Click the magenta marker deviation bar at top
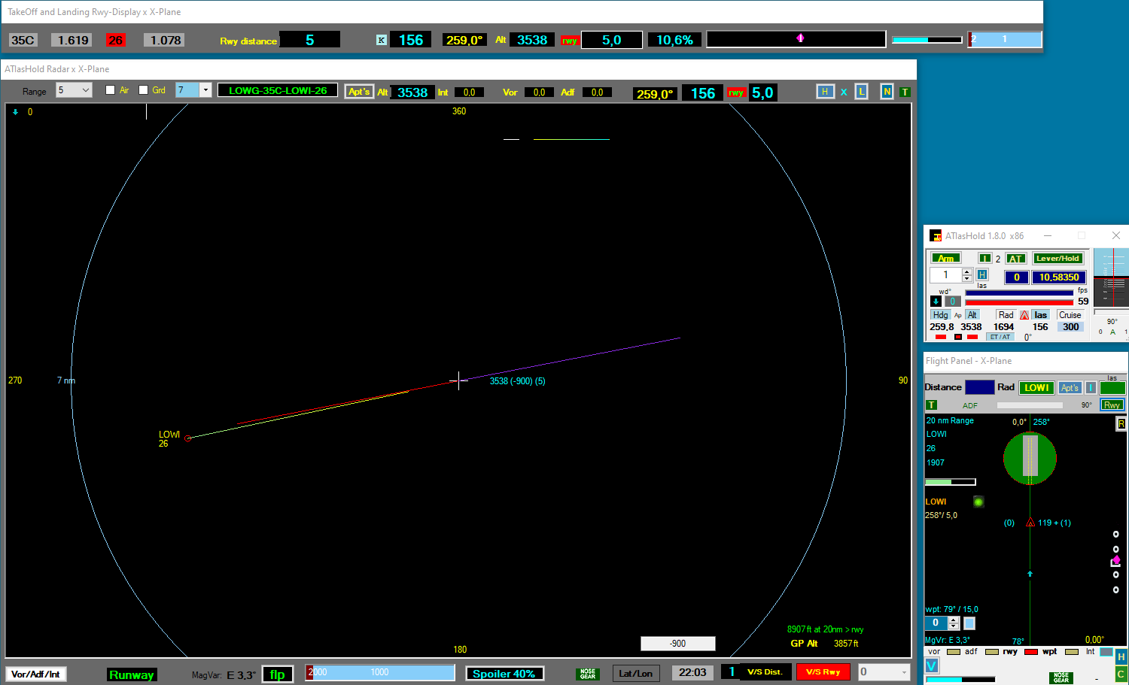The image size is (1129, 685). pos(796,38)
